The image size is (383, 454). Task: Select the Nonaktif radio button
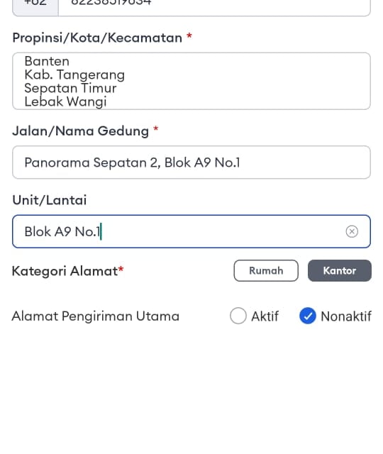coord(307,316)
